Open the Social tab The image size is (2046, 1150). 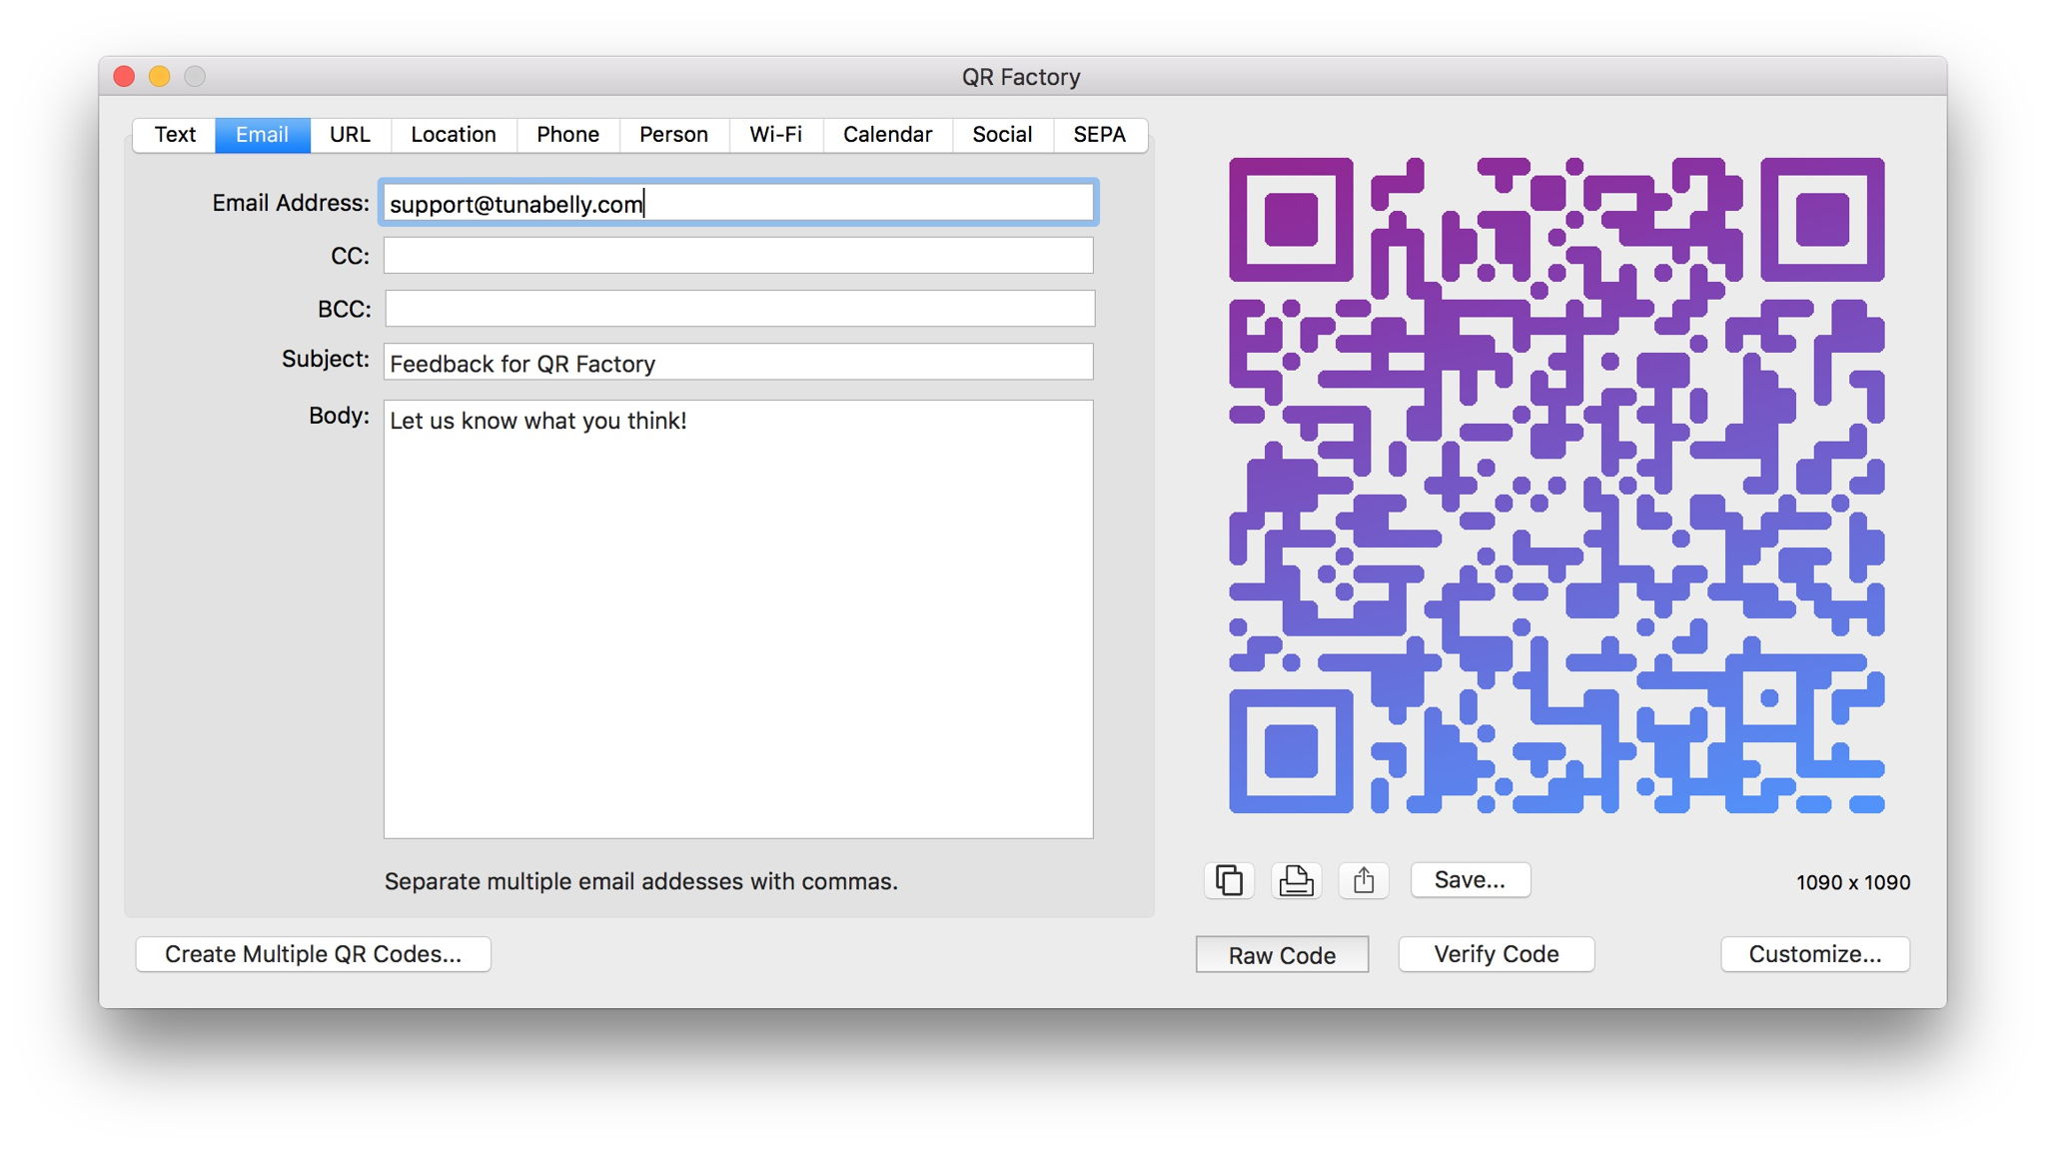tap(1003, 135)
